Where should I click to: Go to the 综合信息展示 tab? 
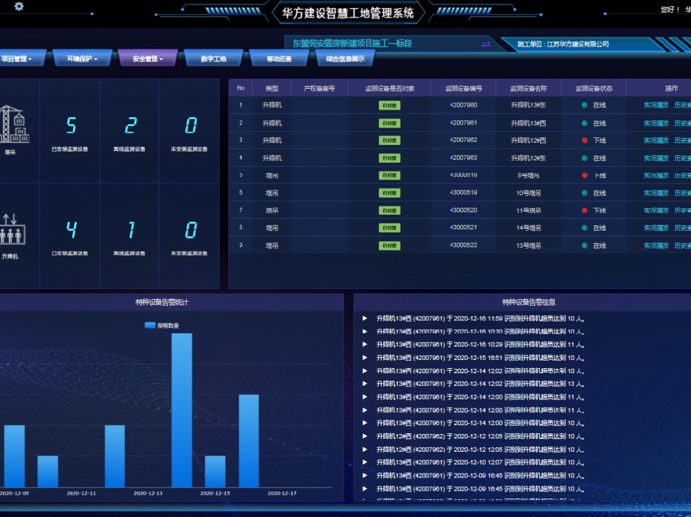[345, 59]
